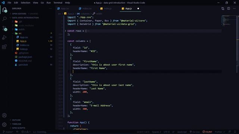Collapse the src folder
The width and height of the screenshot is (239, 134).
pyautogui.click(x=20, y=33)
